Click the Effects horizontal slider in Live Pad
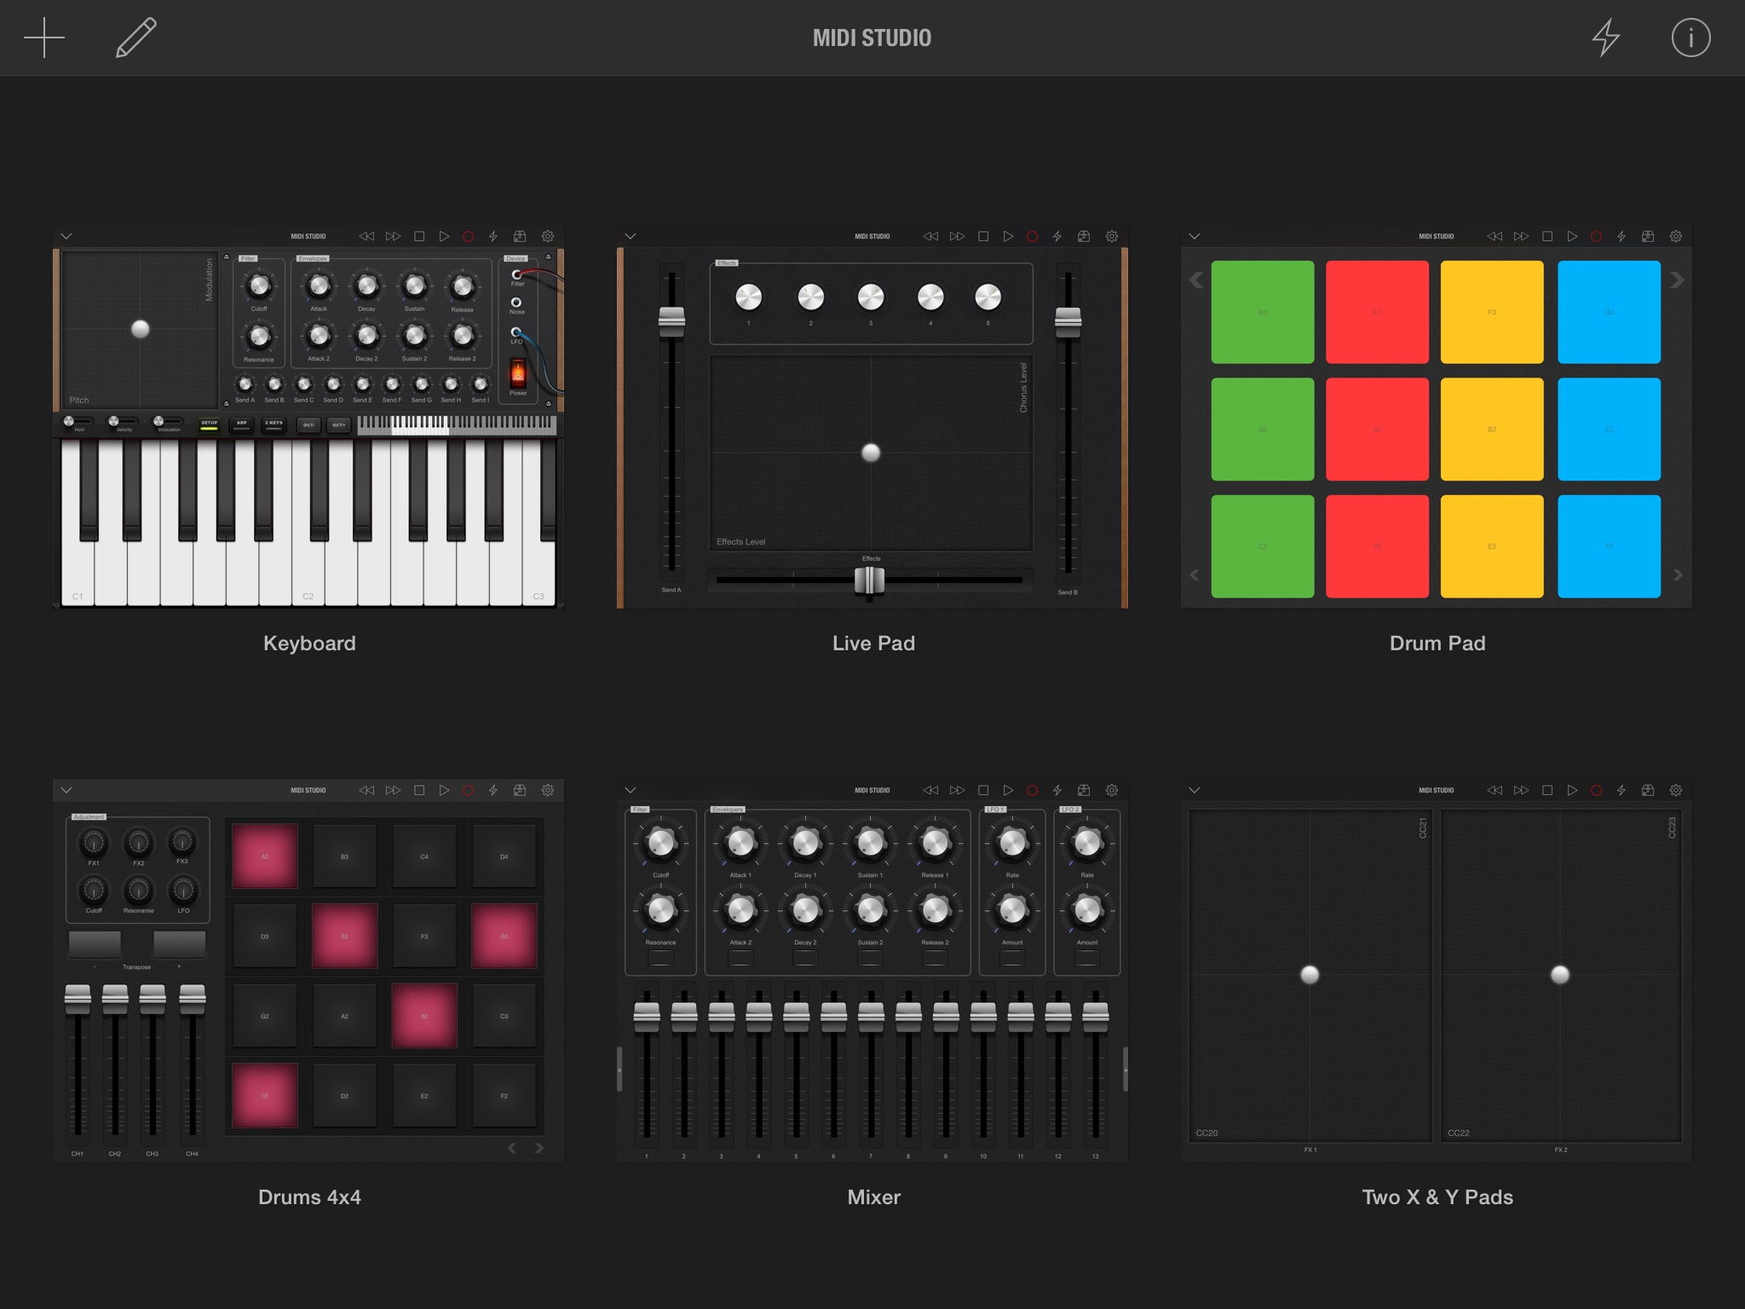Viewport: 1745px width, 1309px height. pos(869,580)
